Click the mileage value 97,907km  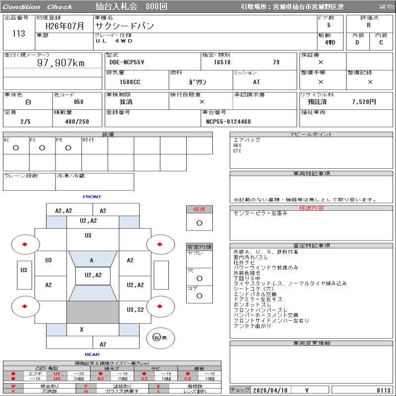61,63
